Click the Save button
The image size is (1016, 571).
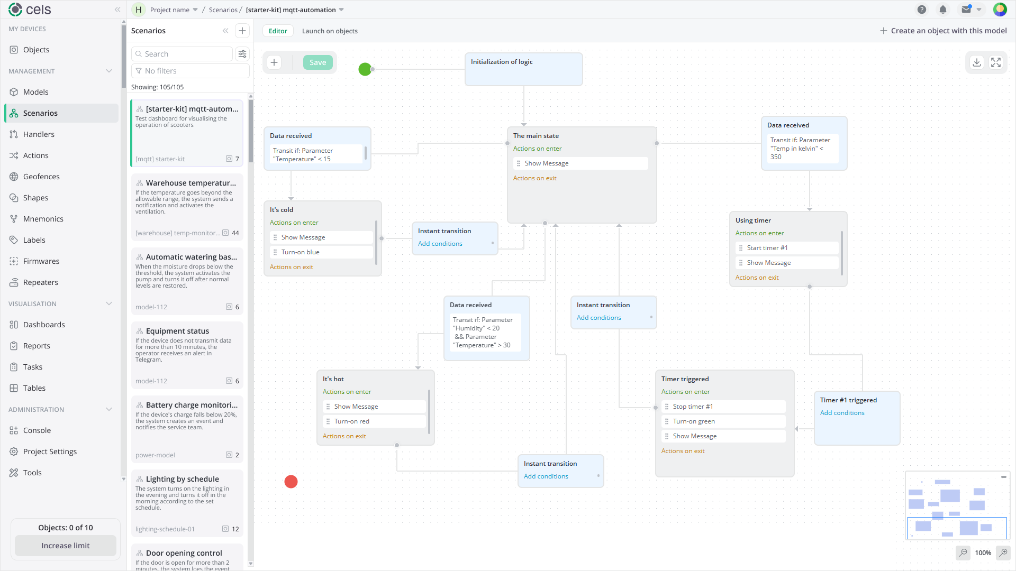[317, 62]
